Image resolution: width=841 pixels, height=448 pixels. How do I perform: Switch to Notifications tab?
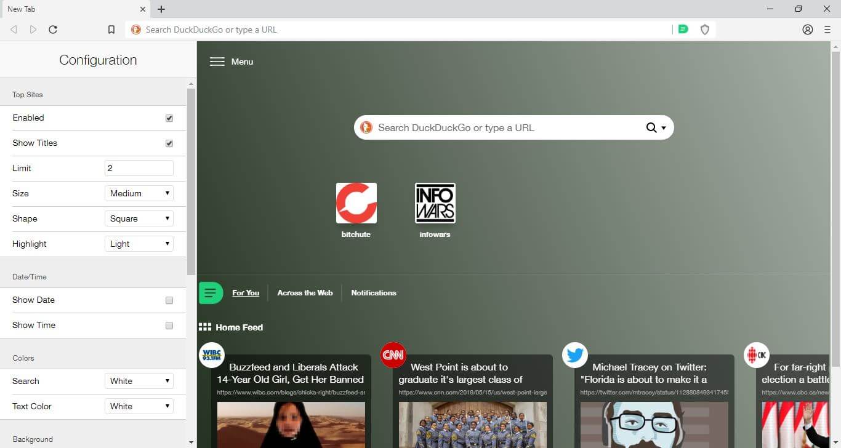coord(374,293)
